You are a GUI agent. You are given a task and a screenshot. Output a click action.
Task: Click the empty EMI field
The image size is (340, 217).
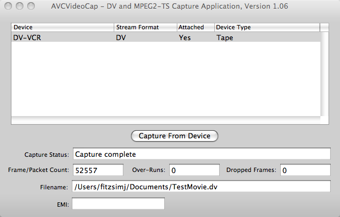118,203
